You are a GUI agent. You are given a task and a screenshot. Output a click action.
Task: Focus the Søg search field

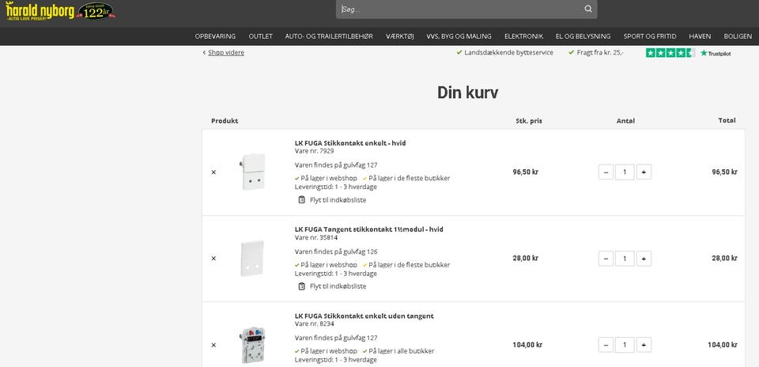click(459, 9)
